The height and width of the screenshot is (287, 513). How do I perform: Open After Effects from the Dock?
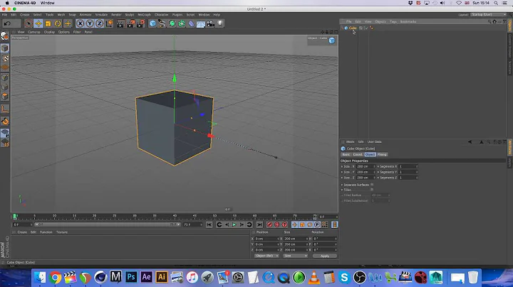point(146,277)
